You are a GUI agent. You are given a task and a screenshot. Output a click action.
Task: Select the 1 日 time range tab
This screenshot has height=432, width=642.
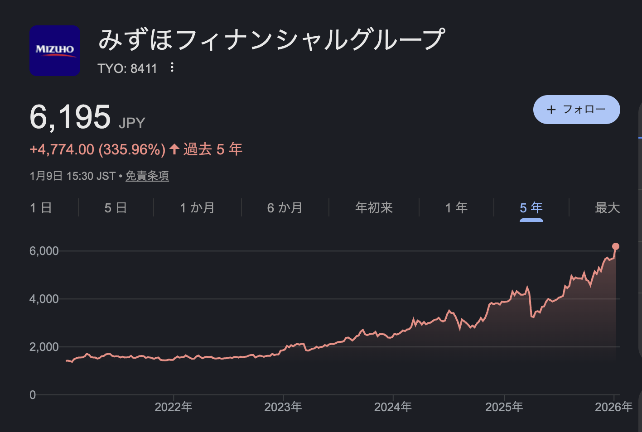pos(41,208)
